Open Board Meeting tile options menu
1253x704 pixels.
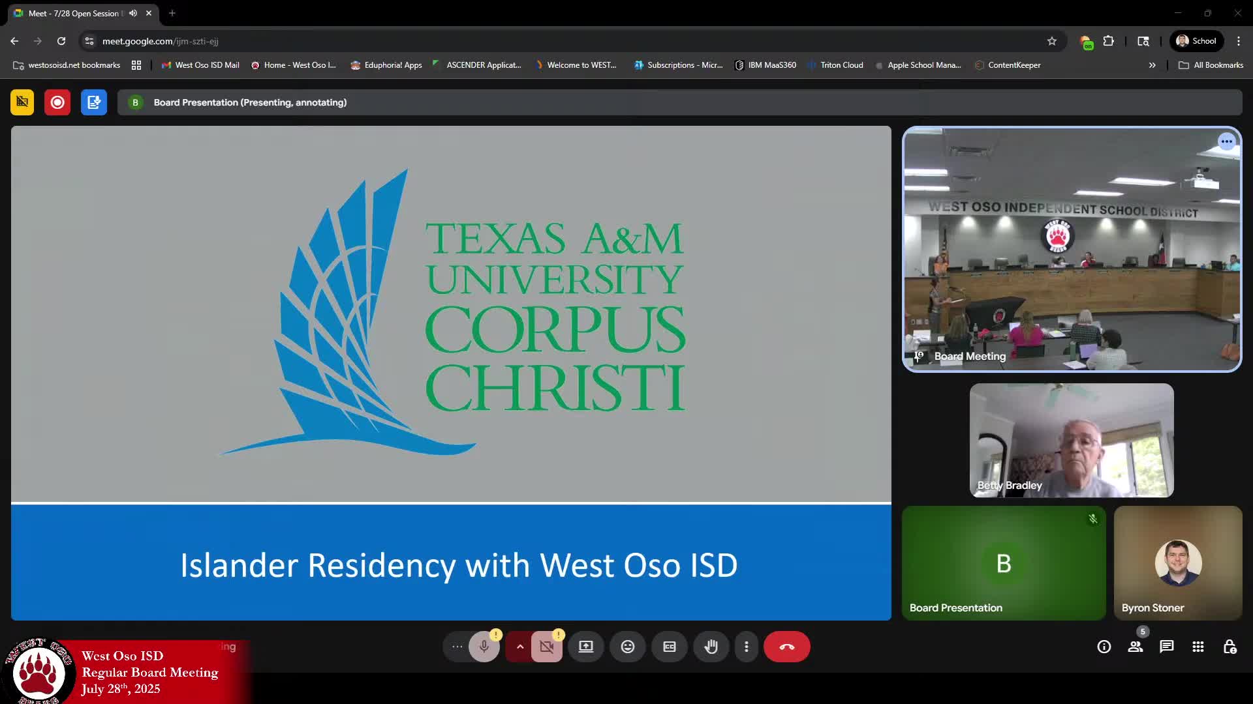(x=1227, y=141)
